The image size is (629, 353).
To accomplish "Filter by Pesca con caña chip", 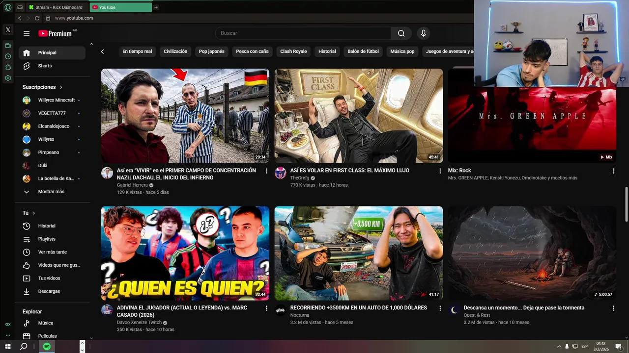I will click(x=252, y=51).
